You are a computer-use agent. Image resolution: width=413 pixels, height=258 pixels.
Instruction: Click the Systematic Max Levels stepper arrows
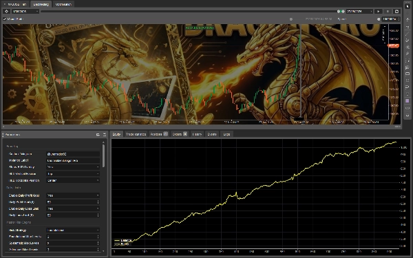tap(98, 243)
